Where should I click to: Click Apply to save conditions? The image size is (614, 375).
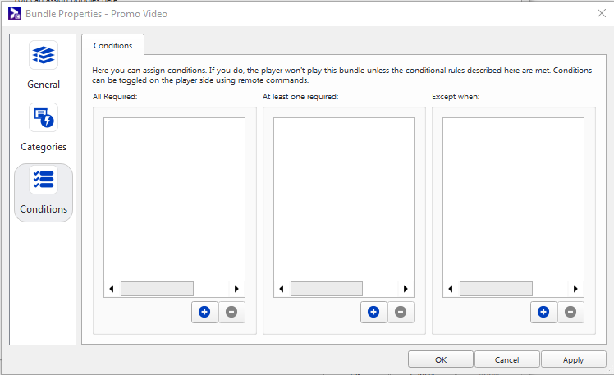tap(573, 359)
